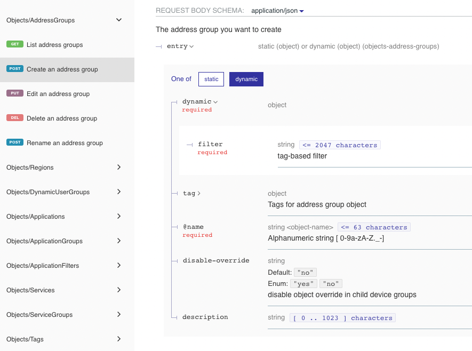Expand the Objects/Services chevron arrow
Screen dimensions: 472x351
(x=119, y=290)
